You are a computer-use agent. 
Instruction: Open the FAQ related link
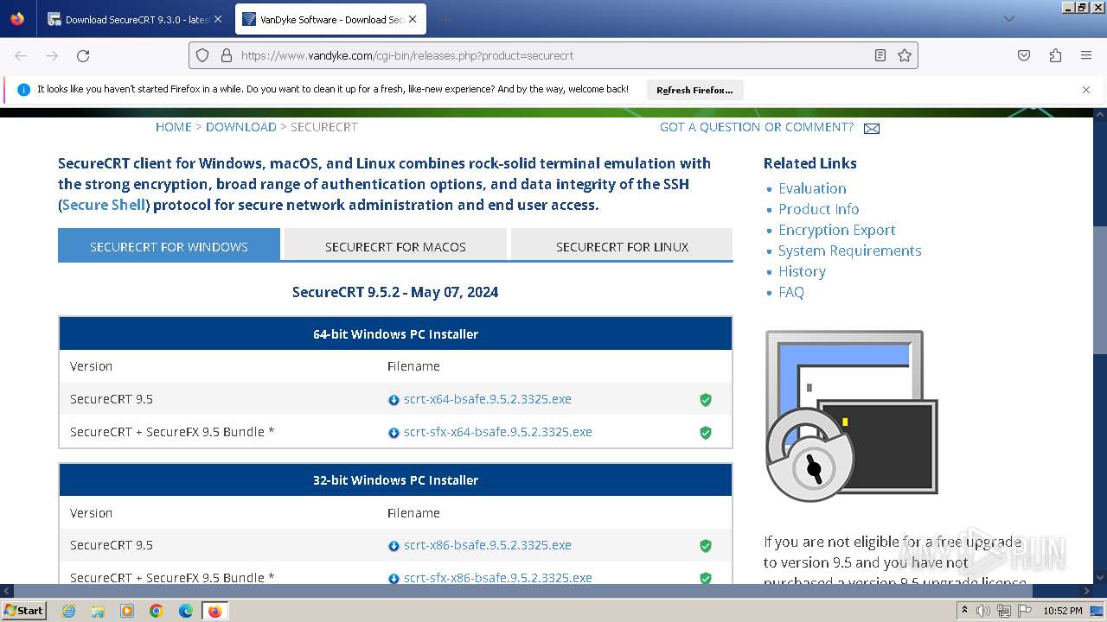point(790,292)
